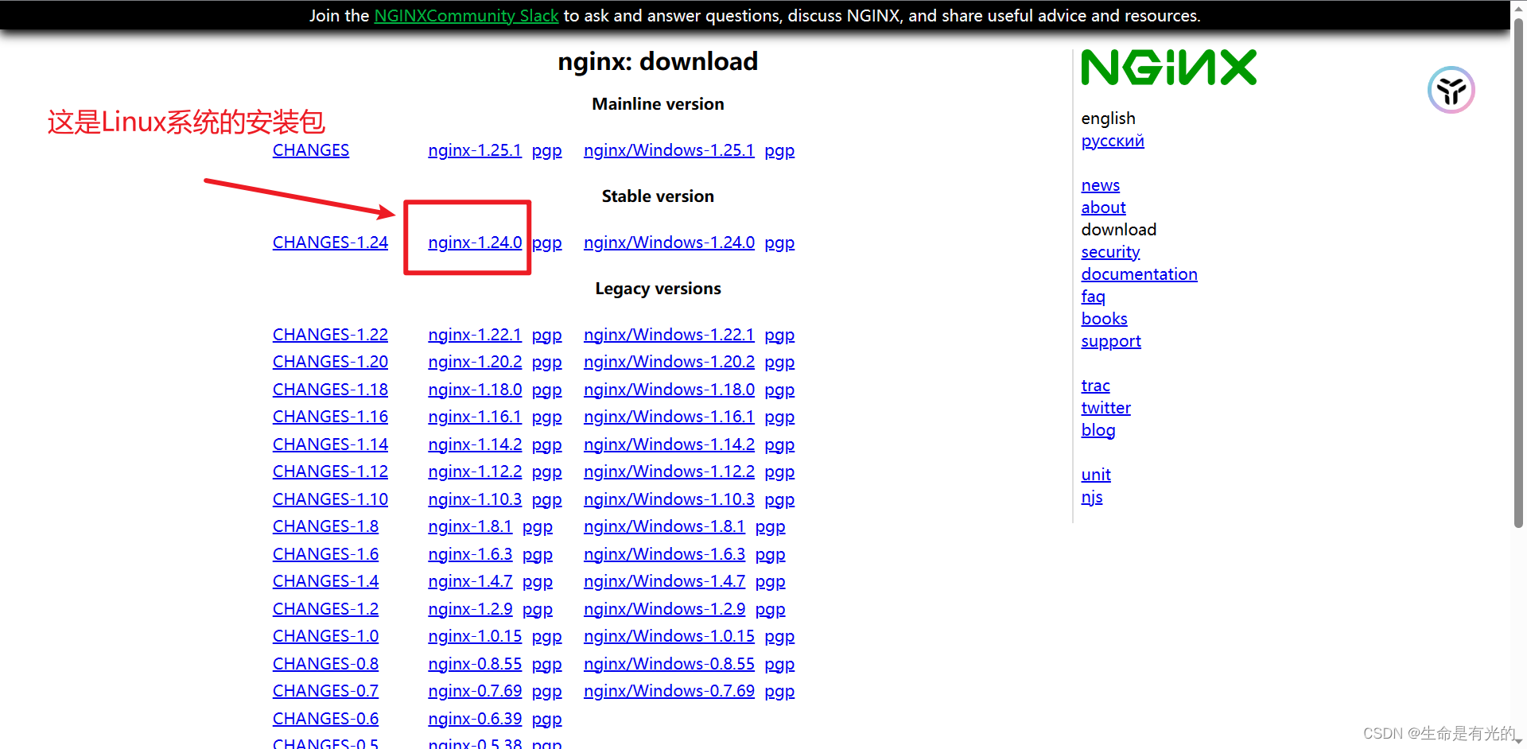
Task: Open CHANGES-1.20 changelog
Action: coord(330,362)
